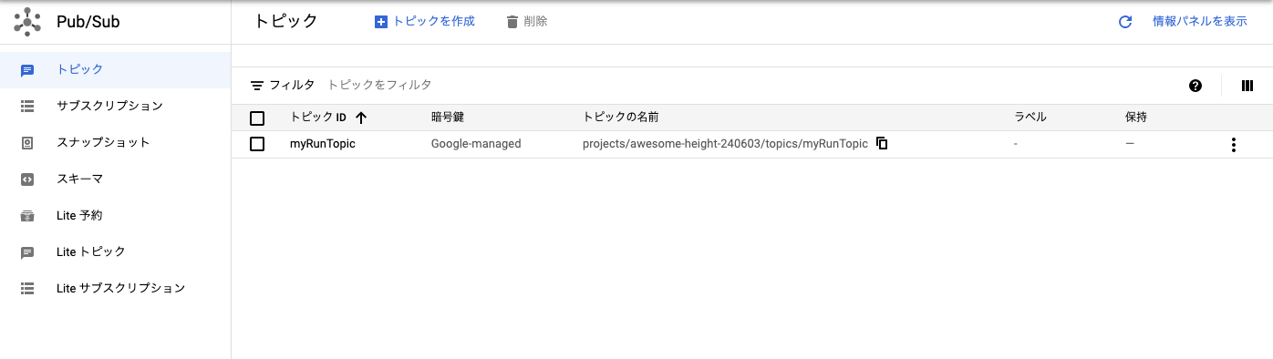Open スナップショット in the sidebar
The width and height of the screenshot is (1273, 359).
(x=115, y=142)
